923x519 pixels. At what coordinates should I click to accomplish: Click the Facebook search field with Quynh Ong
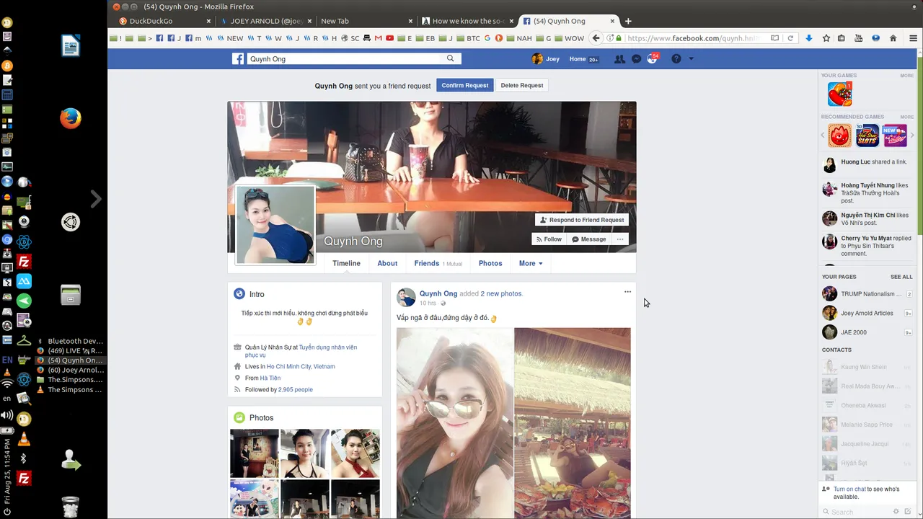pyautogui.click(x=345, y=59)
